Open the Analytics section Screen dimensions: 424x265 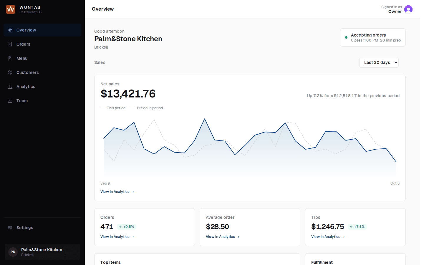tap(42, 87)
